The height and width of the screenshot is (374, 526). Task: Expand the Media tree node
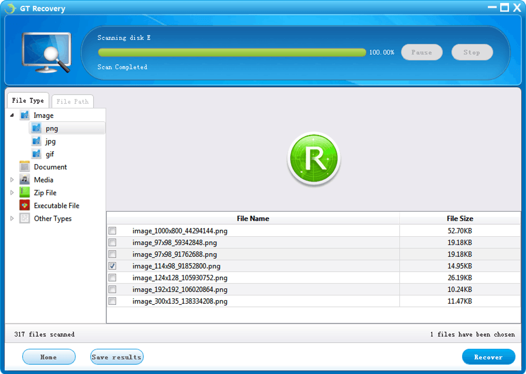pyautogui.click(x=12, y=180)
